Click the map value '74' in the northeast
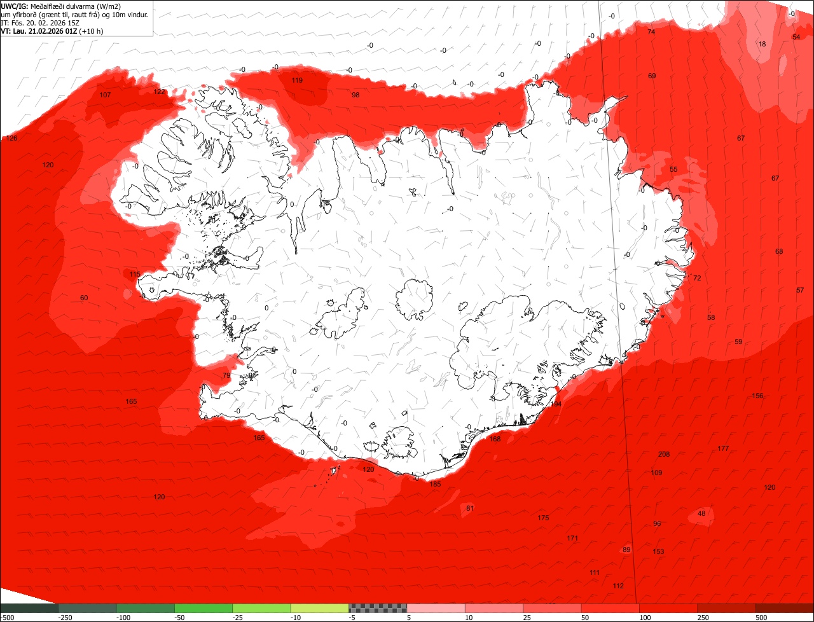 click(651, 32)
